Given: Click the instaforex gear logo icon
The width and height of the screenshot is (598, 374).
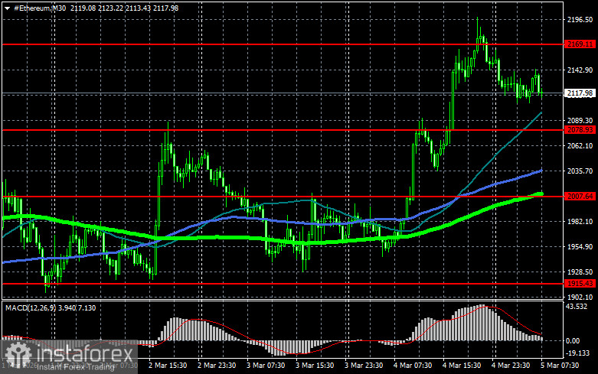Looking at the screenshot, I should click(x=18, y=355).
